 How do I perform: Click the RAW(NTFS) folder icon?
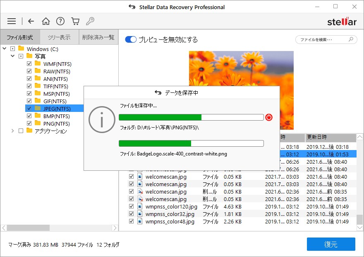tap(38, 71)
